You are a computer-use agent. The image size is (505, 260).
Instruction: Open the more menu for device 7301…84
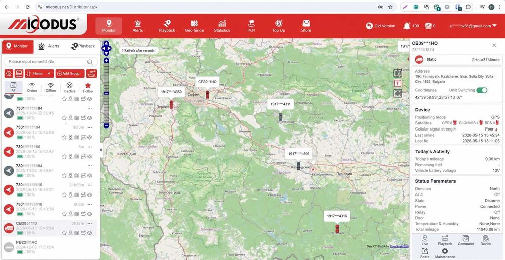click(x=90, y=108)
